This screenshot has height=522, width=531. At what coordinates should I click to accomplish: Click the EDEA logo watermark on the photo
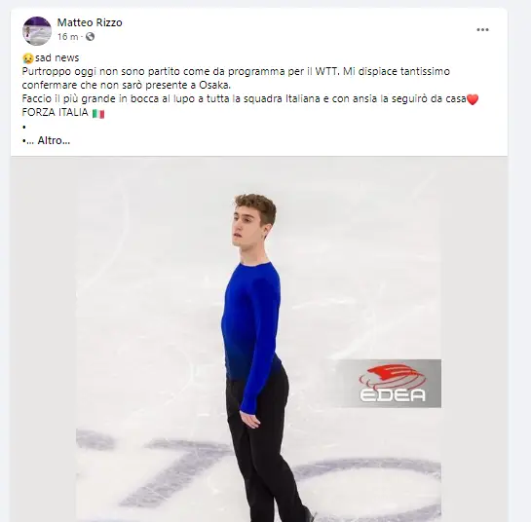(392, 384)
